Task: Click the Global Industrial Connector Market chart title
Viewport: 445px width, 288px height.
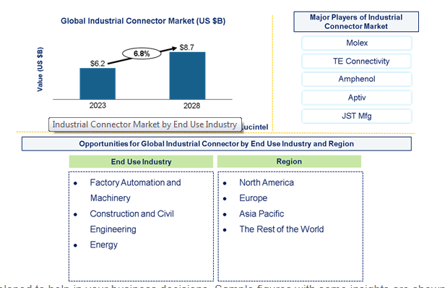Action: coord(143,21)
